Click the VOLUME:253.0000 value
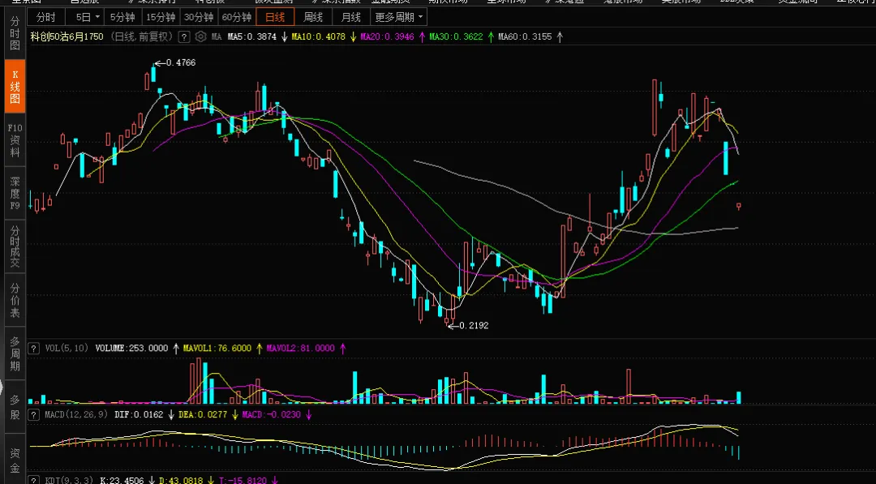Viewport: 876px width, 484px height. [131, 349]
